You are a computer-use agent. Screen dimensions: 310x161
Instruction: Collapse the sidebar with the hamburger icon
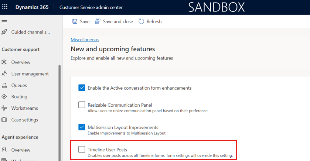(4, 22)
